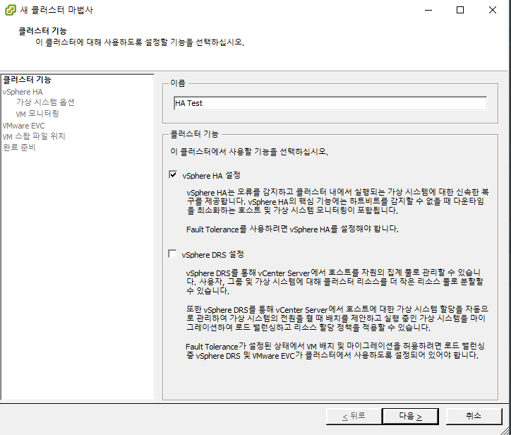Open the vSphere HA step in sidebar
The height and width of the screenshot is (435, 511).
pos(23,91)
